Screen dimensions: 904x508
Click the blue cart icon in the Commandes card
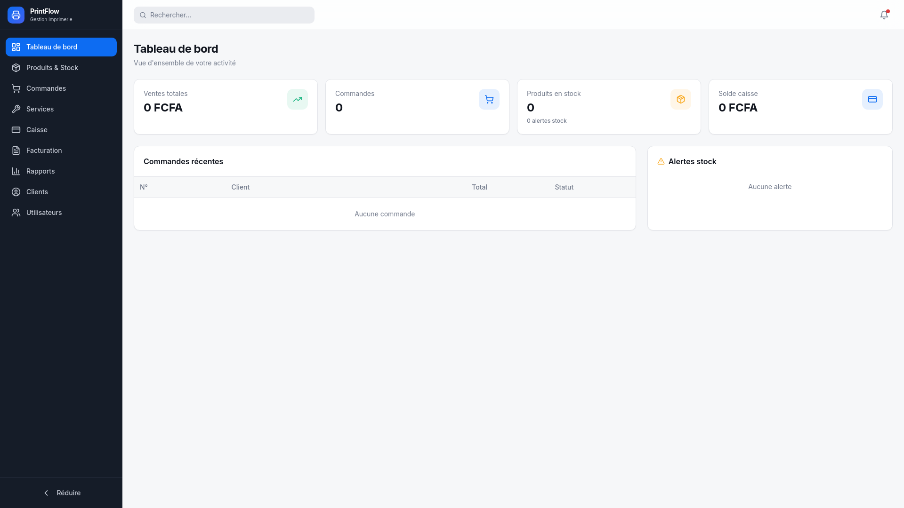tap(489, 99)
